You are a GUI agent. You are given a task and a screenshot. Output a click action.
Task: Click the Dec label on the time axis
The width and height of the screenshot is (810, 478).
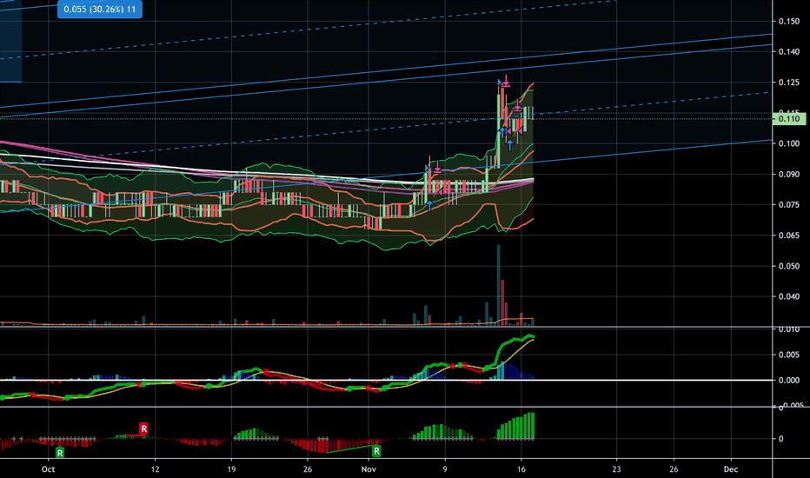pos(730,469)
